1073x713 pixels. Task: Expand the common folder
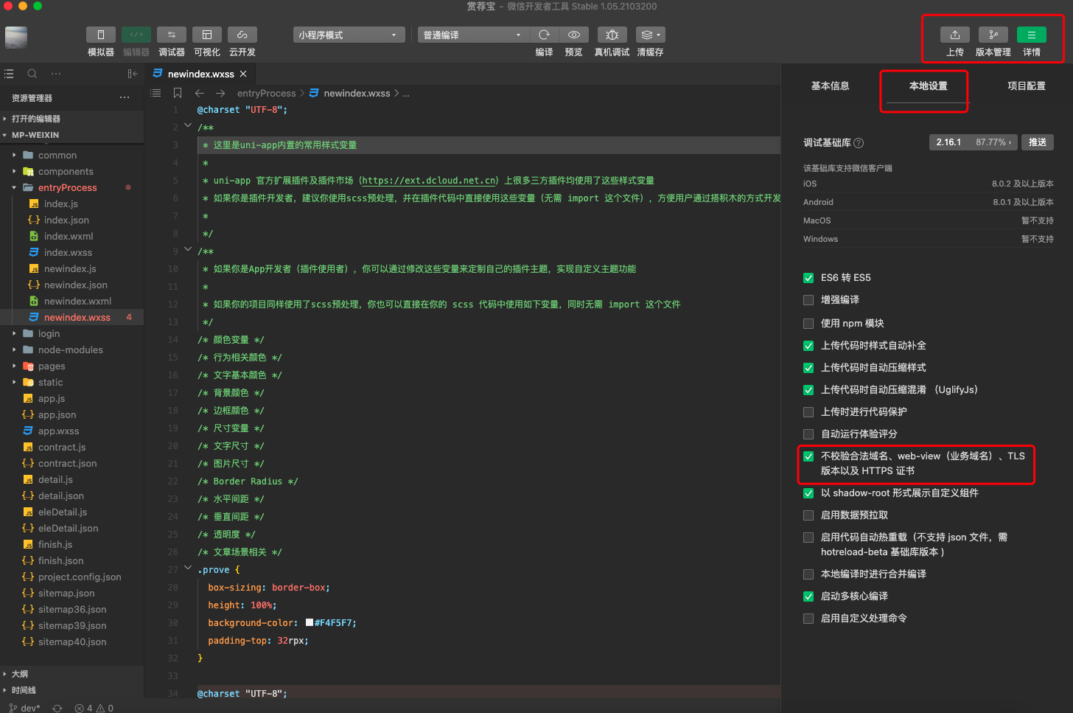point(71,156)
